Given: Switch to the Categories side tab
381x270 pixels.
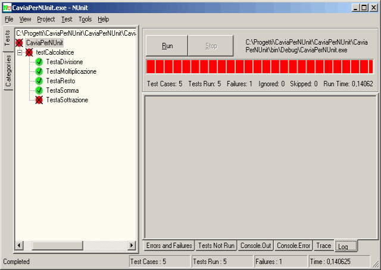Looking at the screenshot, I should [x=8, y=71].
